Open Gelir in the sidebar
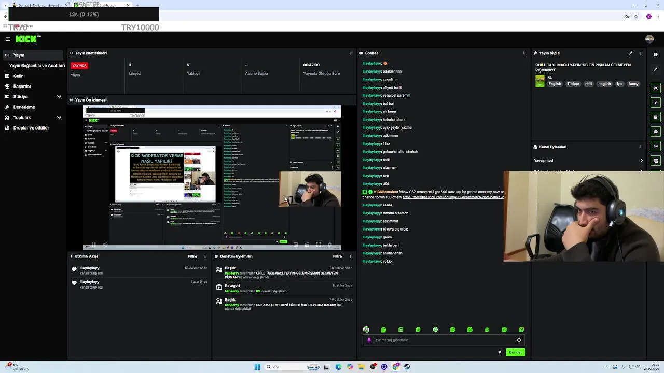The width and height of the screenshot is (664, 373). tap(18, 76)
